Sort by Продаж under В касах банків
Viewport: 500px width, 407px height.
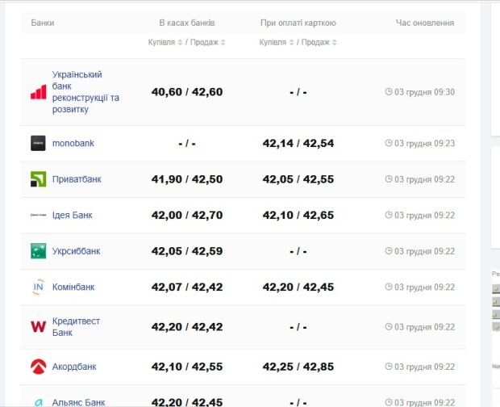point(208,42)
